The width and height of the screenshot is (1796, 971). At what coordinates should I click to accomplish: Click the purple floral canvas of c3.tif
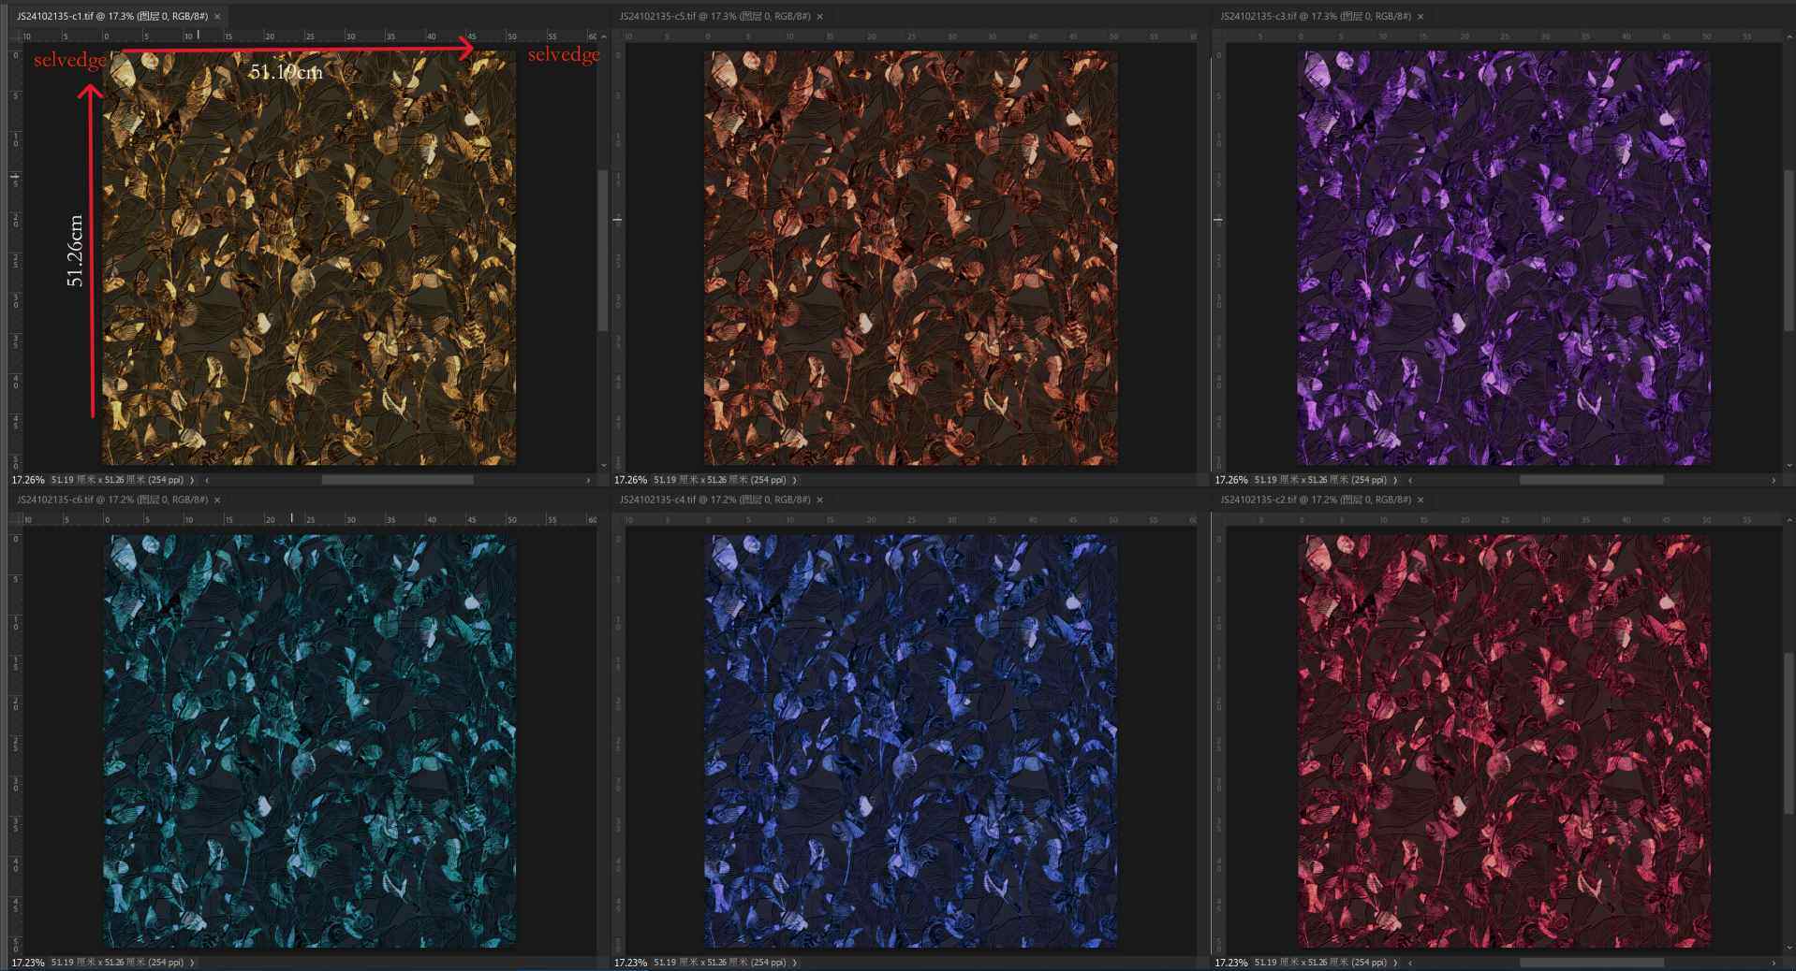pos(1503,257)
